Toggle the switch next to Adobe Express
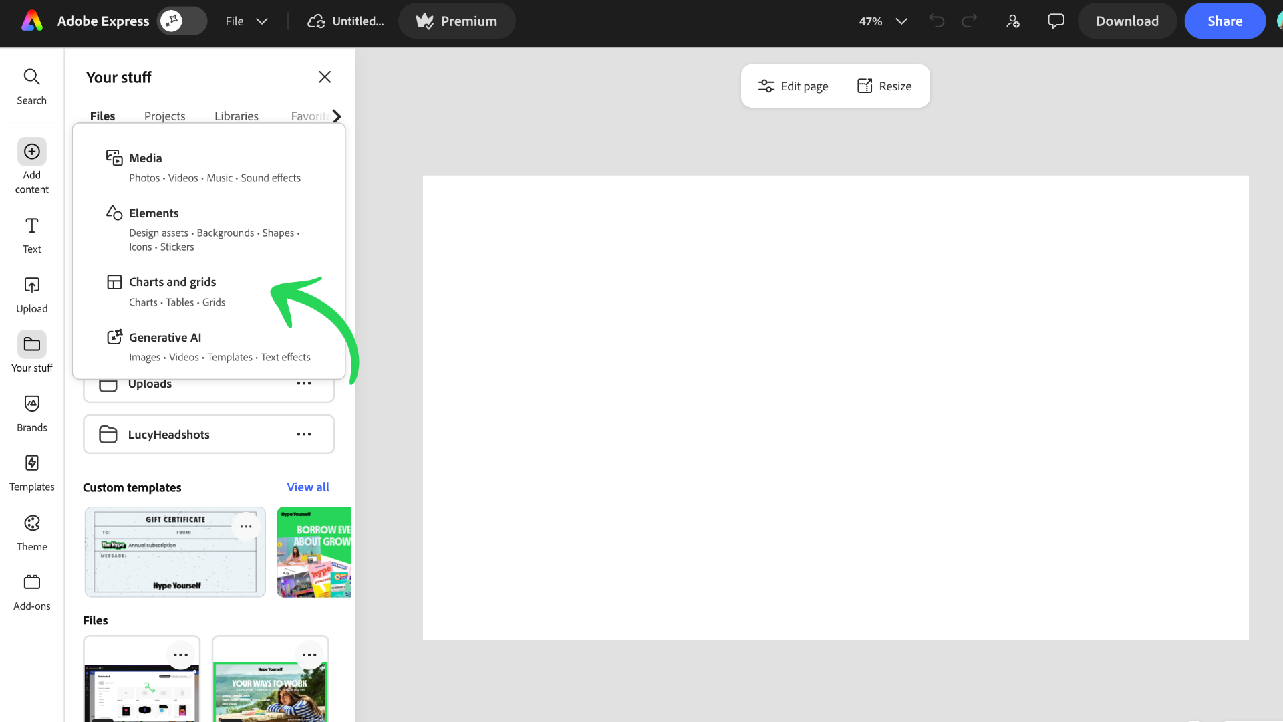Viewport: 1283px width, 722px height. point(182,21)
